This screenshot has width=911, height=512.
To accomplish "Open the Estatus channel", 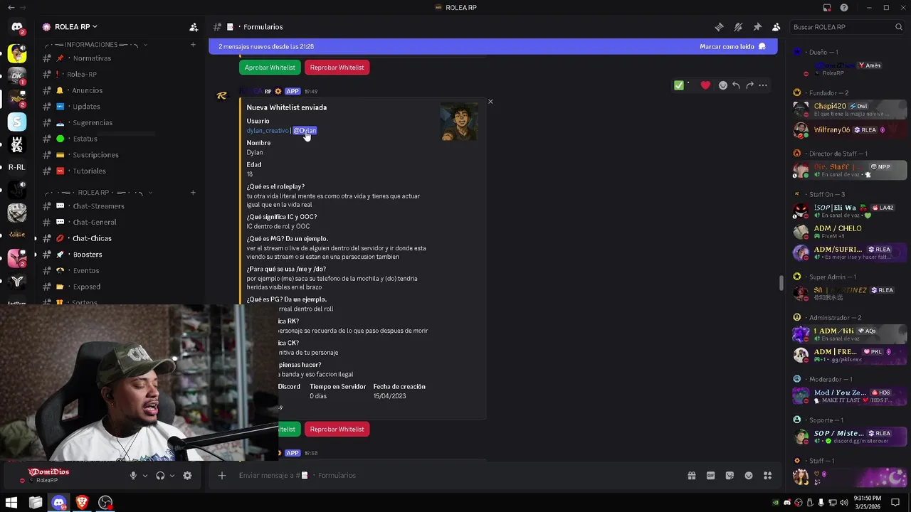I will [x=85, y=139].
